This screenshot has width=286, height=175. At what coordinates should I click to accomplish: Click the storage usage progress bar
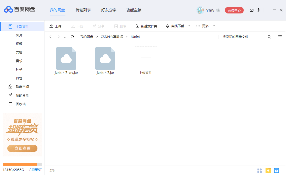(x=22, y=164)
